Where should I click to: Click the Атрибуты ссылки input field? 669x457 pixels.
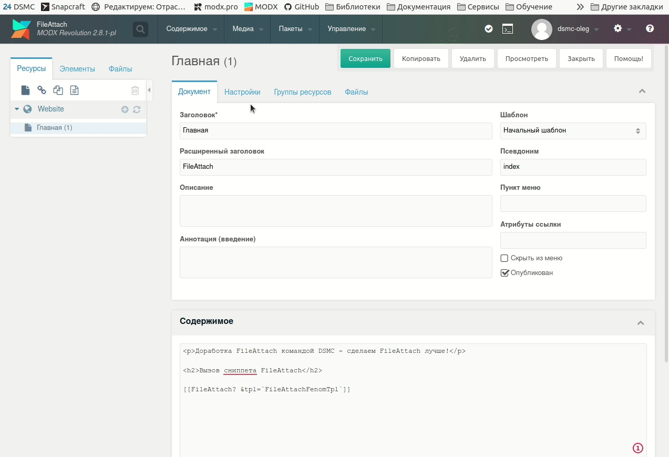coord(573,240)
